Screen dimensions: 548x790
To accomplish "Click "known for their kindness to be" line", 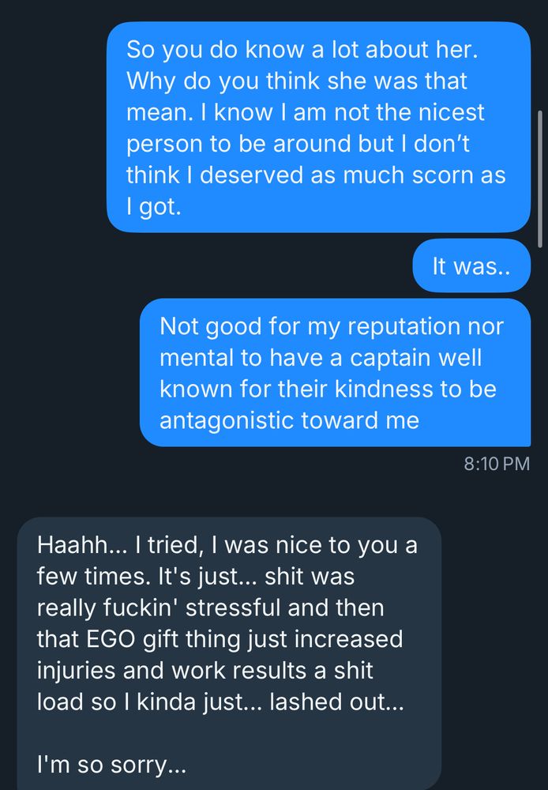I will point(329,389).
